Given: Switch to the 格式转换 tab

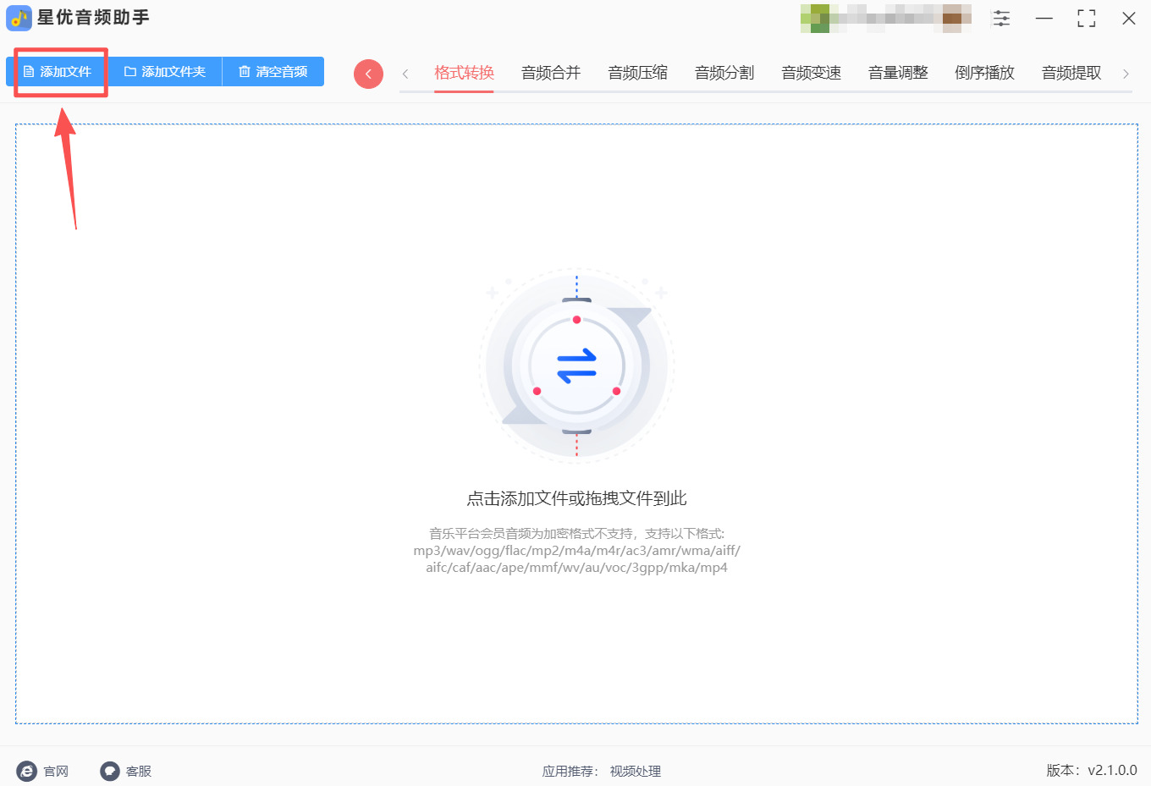Looking at the screenshot, I should tap(464, 73).
